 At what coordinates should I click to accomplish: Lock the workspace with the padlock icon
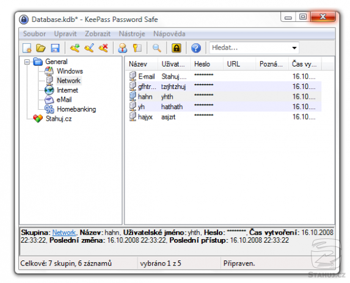coord(177,48)
